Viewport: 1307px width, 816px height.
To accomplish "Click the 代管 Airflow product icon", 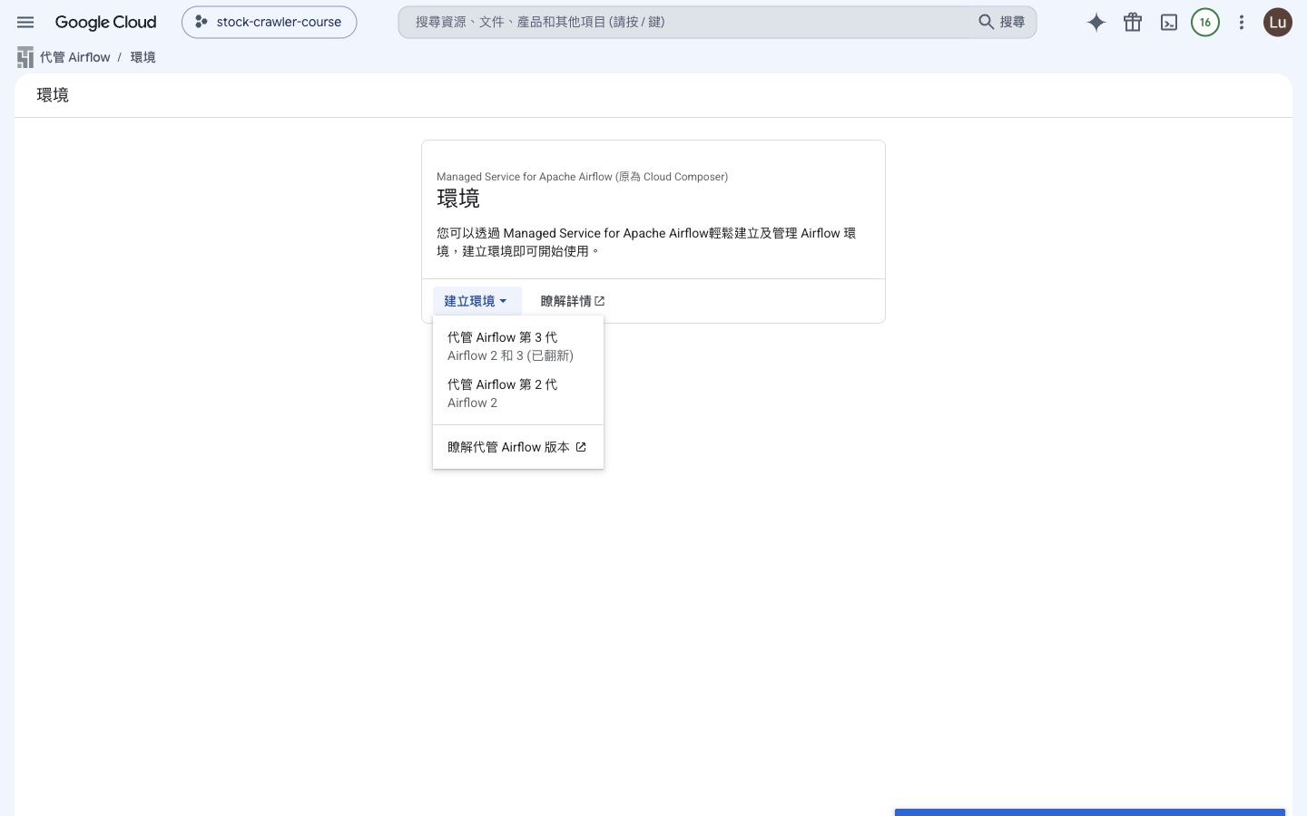I will 25,57.
